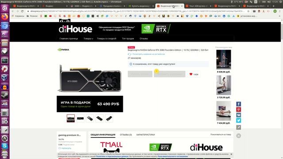283x159 pixels.
Task: Open Ubuntu Dash from launcher
Action: pos(5,8)
